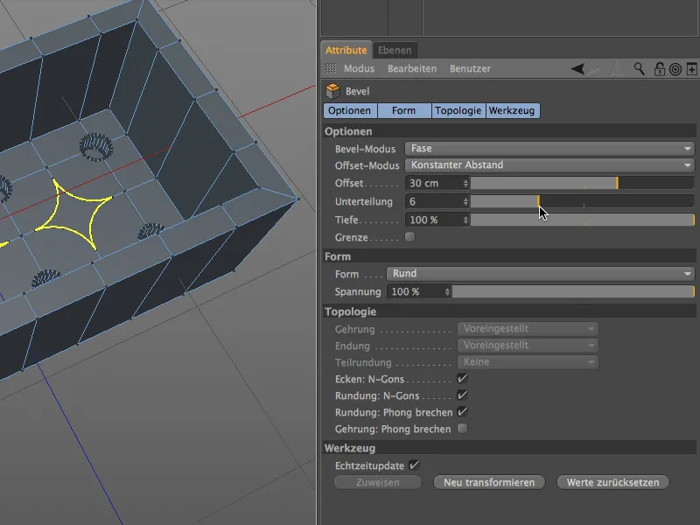
Task: Click the Topologie section header
Action: [x=509, y=311]
